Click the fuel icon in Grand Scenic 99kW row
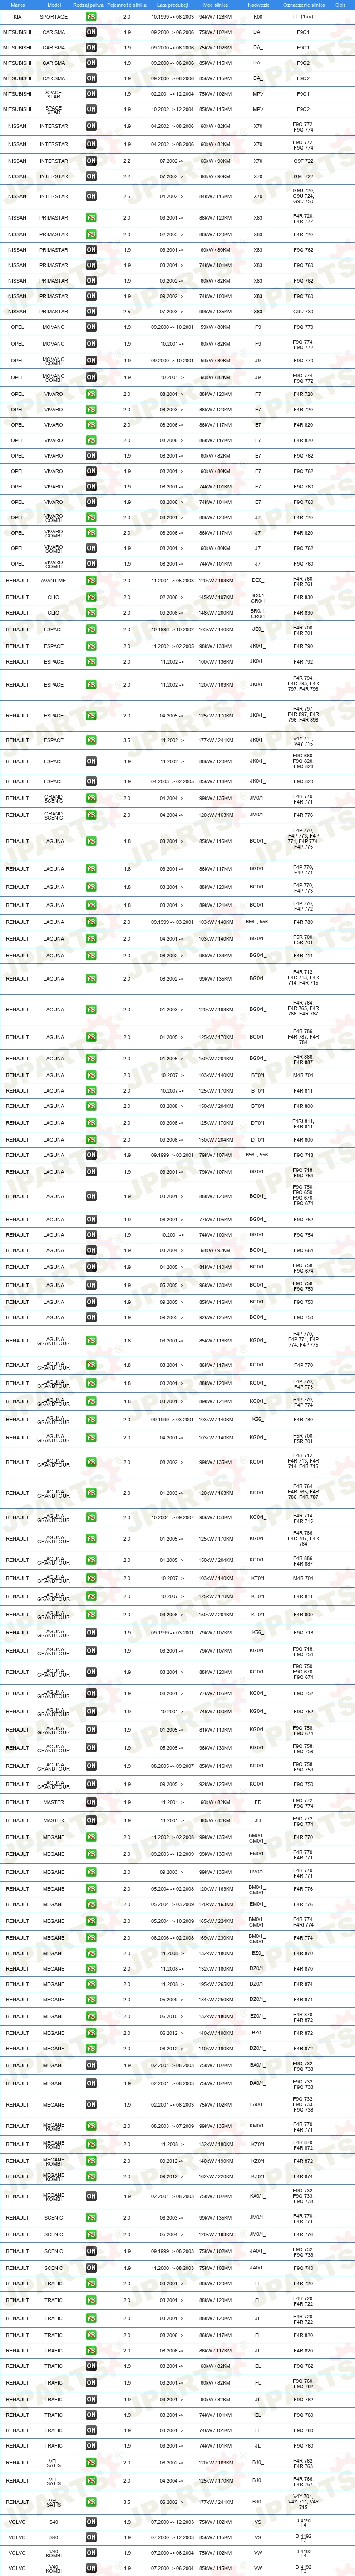Screen dimensions: 355x2576 (91, 799)
